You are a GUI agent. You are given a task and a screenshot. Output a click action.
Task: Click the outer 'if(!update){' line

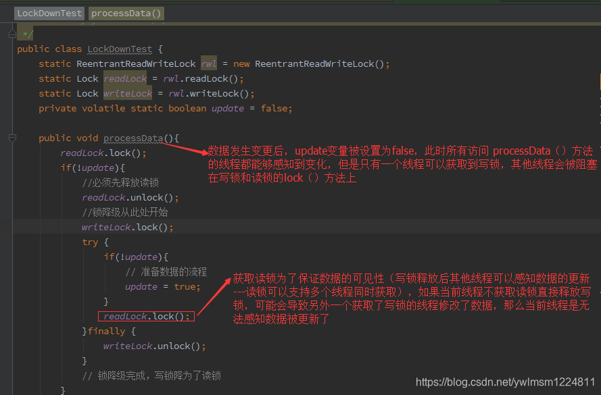(x=93, y=167)
